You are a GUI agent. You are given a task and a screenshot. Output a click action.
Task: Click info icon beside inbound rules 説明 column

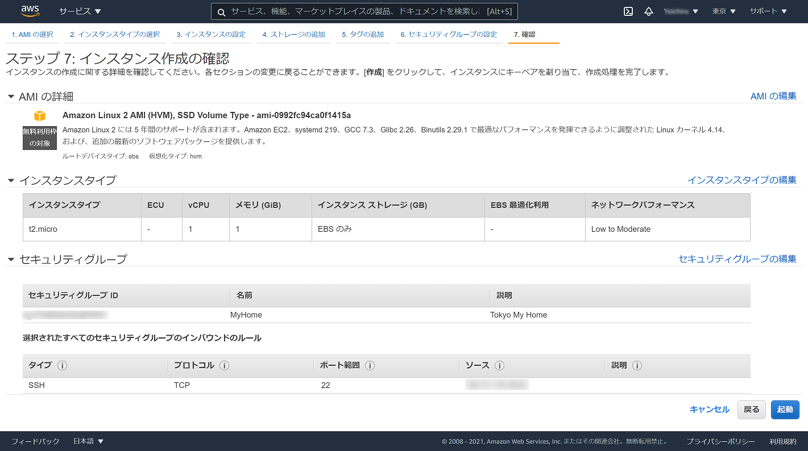pyautogui.click(x=637, y=365)
